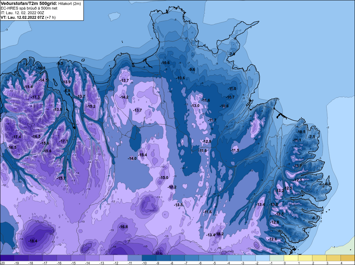Choose the -9.5 temperature label
This screenshot has height=265, width=355.
[60, 64]
